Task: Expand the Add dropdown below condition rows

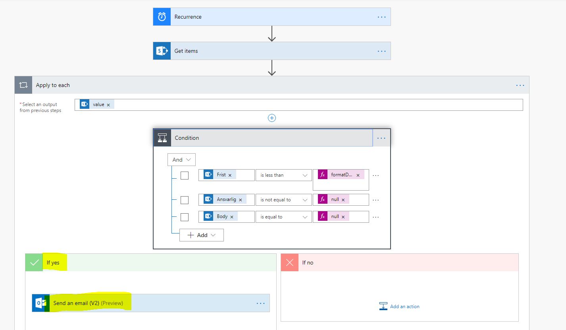Action: pos(201,235)
